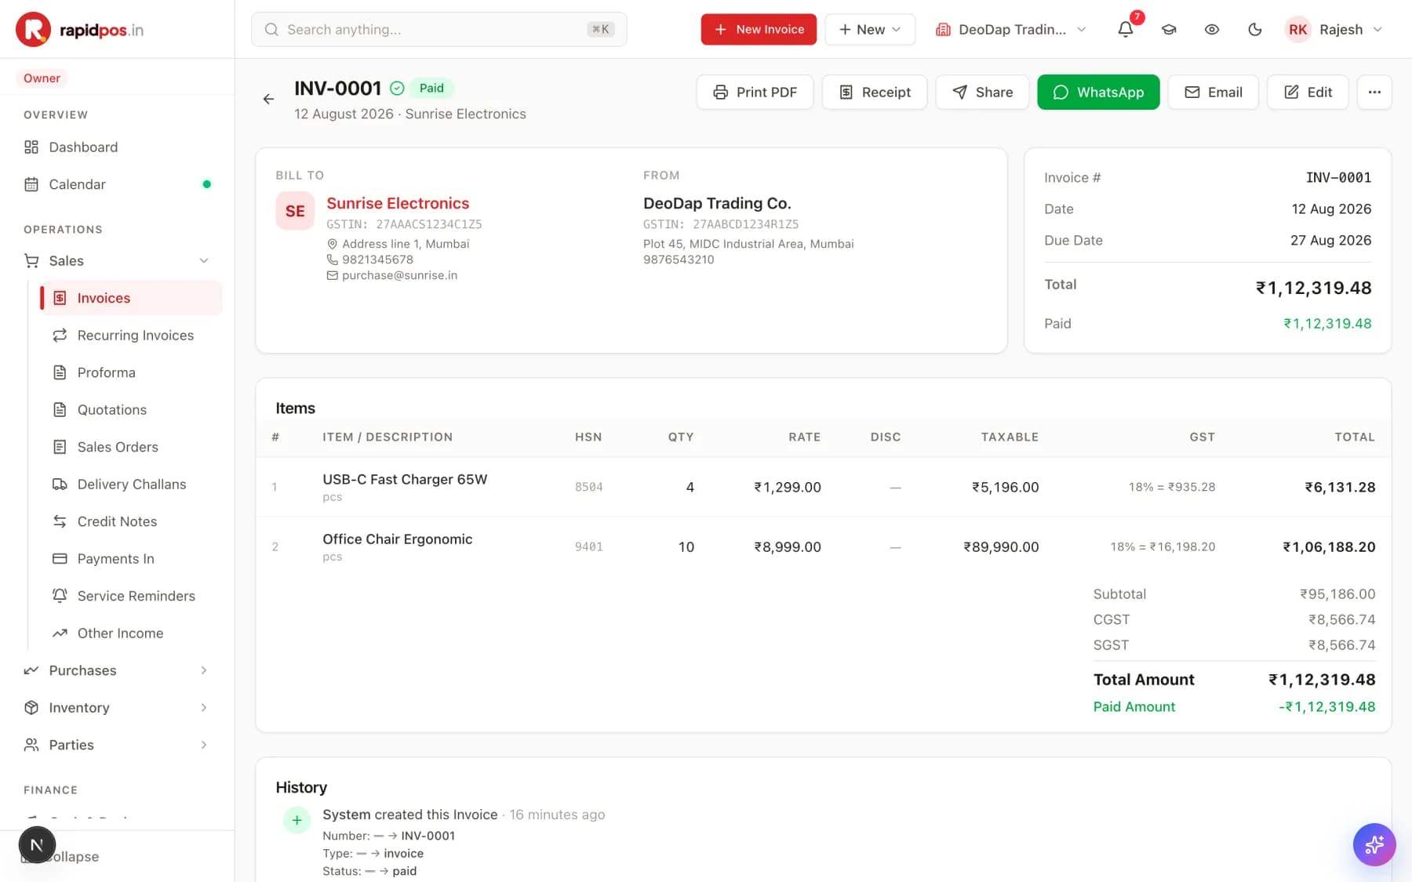Click the green Calendar status dot
The width and height of the screenshot is (1412, 882).
(x=207, y=184)
